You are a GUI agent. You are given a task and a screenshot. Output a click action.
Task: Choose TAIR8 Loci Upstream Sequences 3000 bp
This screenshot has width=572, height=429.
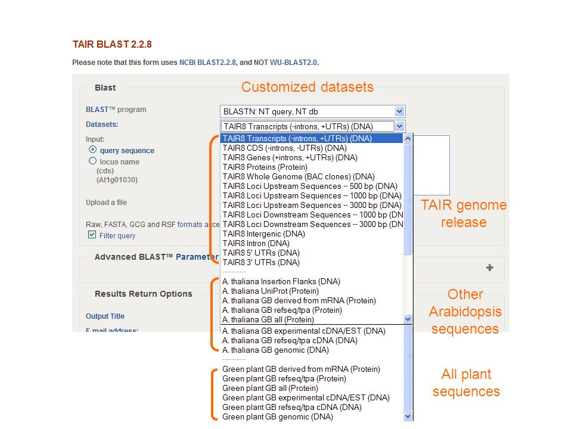point(312,205)
